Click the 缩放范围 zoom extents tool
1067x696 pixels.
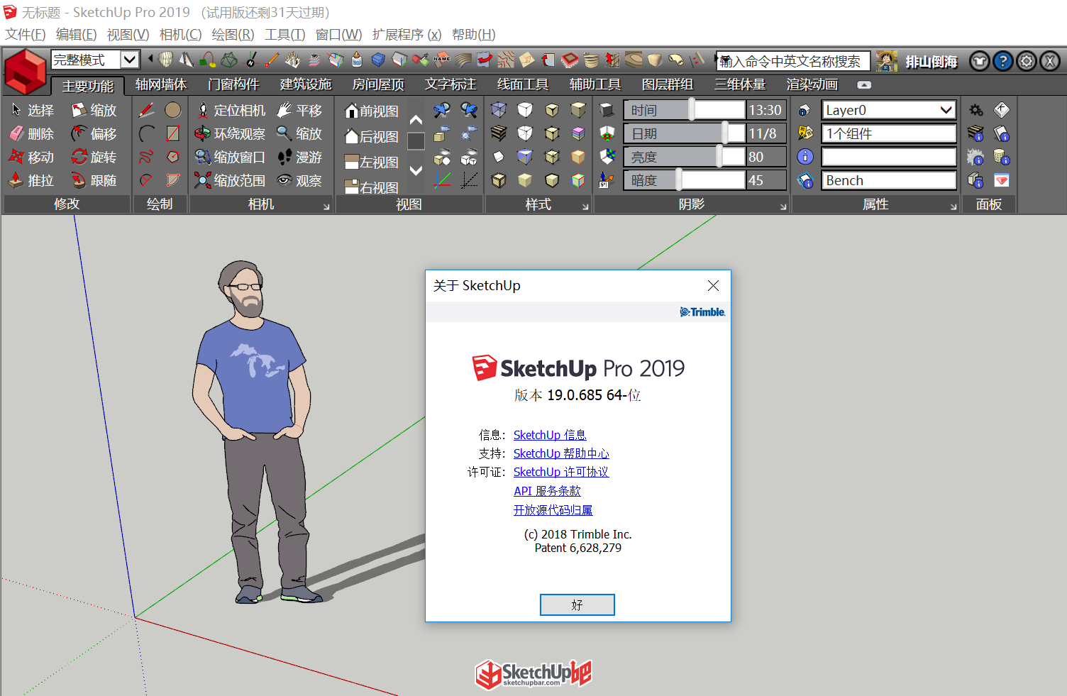click(231, 180)
